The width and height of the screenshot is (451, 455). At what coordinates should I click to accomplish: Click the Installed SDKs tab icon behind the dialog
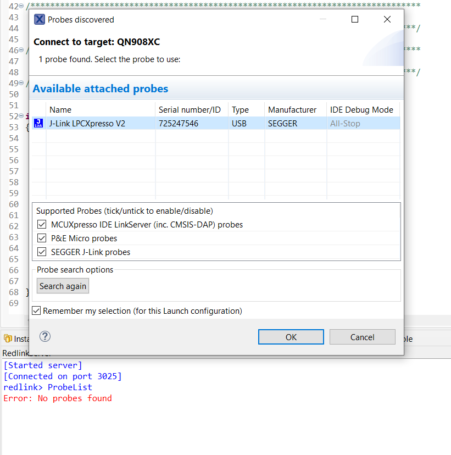(x=8, y=339)
